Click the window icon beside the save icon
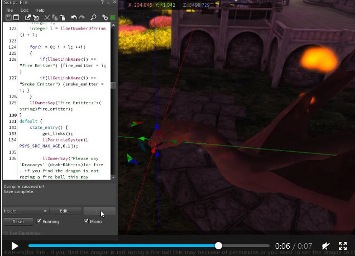Image resolution: width=355 pixels, height=256 pixels. tap(16, 17)
